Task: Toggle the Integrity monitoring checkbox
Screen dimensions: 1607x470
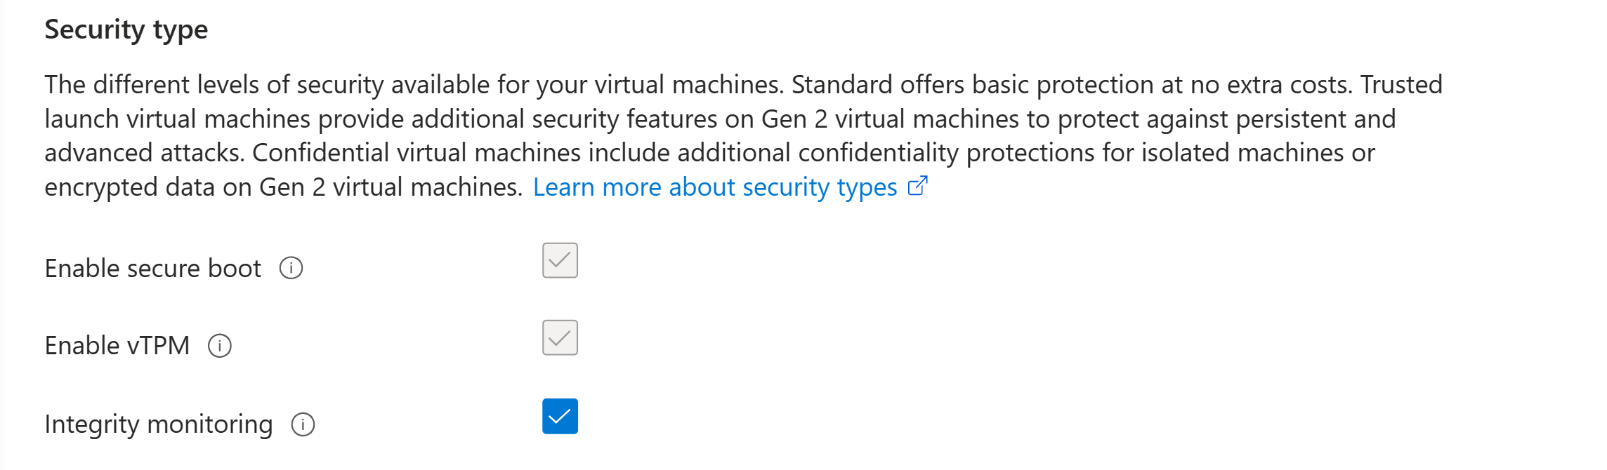Action: [560, 417]
